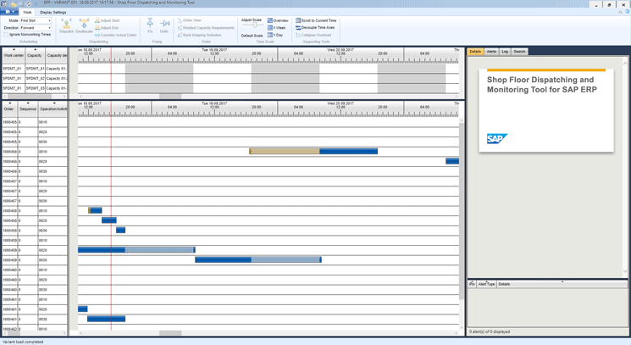Set time scale to 1 Week
The width and height of the screenshot is (631, 345).
coord(278,28)
